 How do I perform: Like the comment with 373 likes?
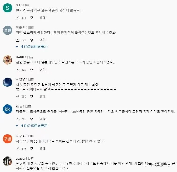point(18,40)
